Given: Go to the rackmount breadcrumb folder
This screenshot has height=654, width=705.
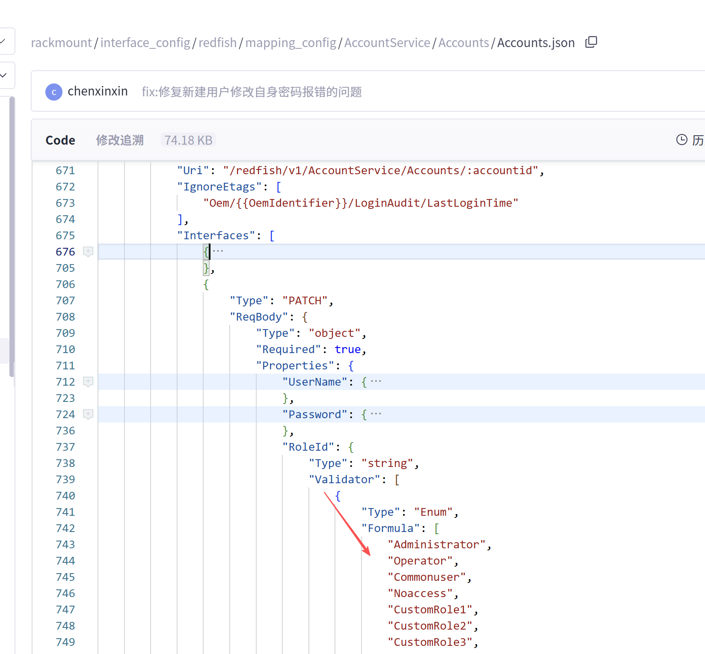Looking at the screenshot, I should tap(61, 43).
